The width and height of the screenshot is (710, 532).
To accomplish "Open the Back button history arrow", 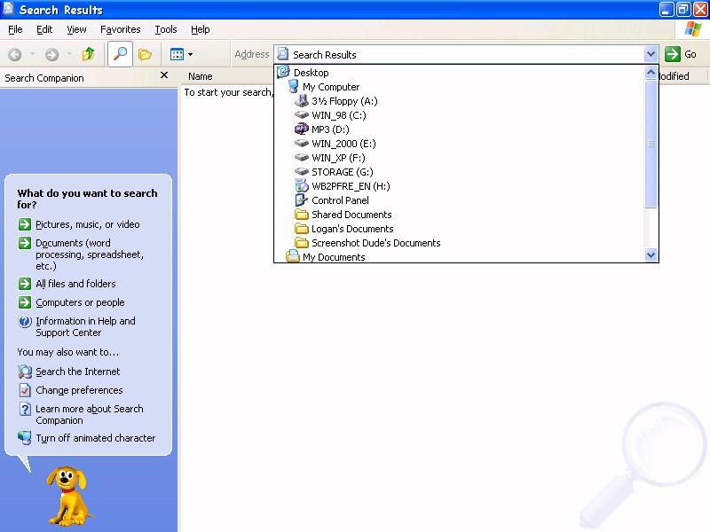I will (x=32, y=54).
